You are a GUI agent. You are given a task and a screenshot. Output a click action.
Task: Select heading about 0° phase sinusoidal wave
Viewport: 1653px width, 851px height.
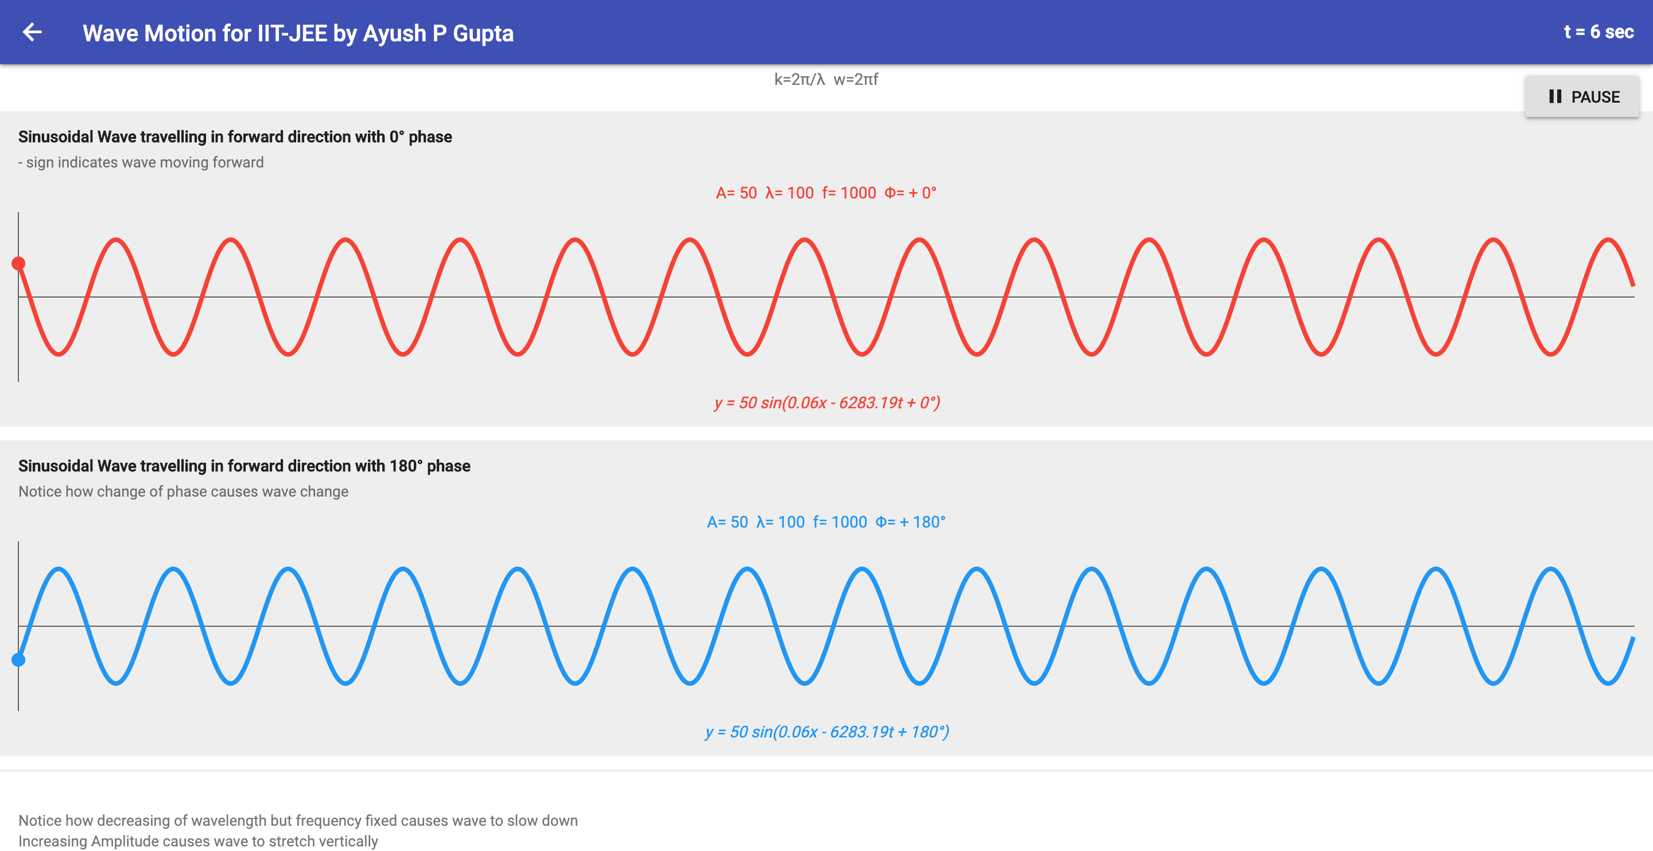pyautogui.click(x=235, y=136)
